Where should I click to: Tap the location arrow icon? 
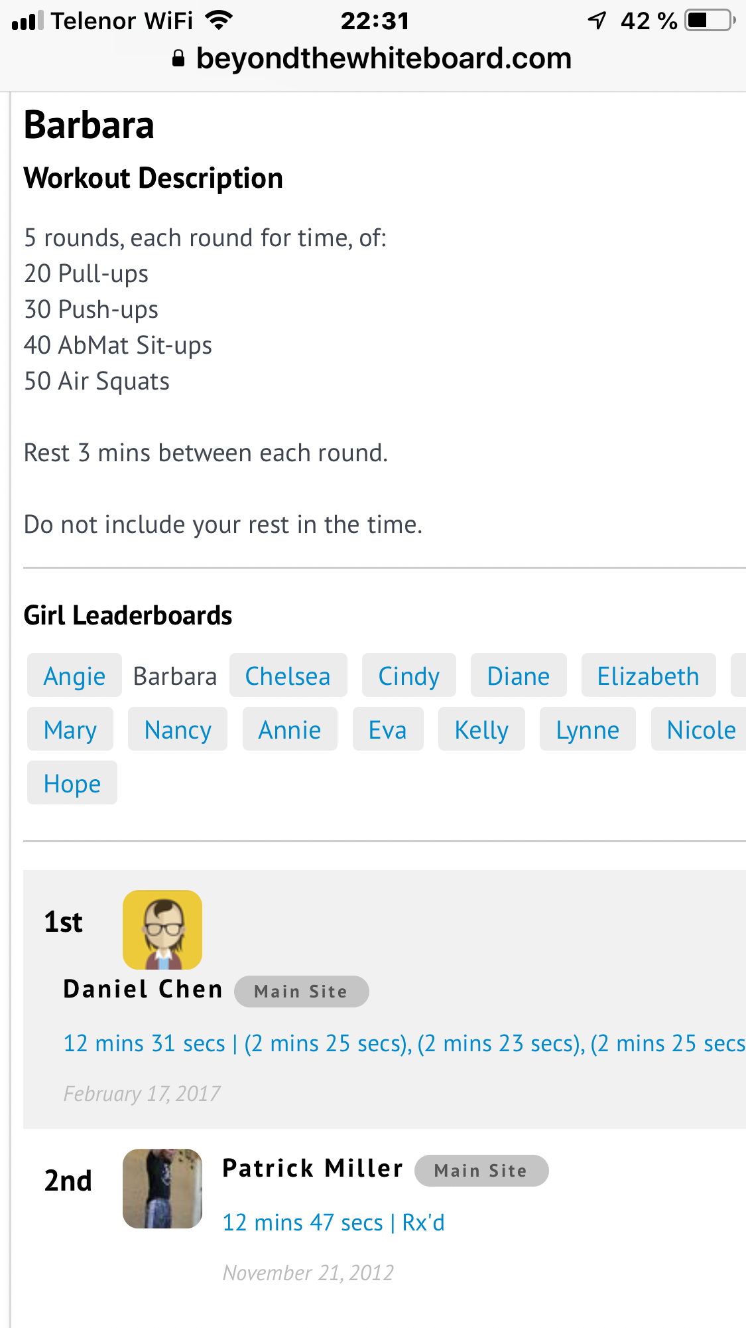click(x=597, y=21)
